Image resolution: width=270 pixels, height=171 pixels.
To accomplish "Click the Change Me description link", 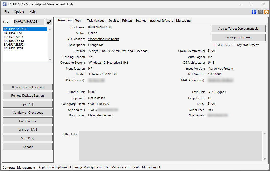I will tap(96, 45).
